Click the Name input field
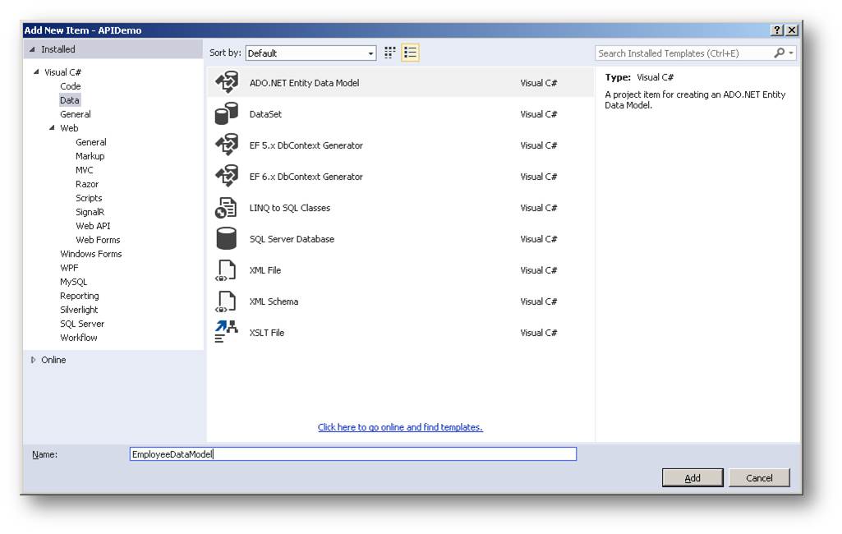Screen dimensions: 842x534 pos(352,454)
